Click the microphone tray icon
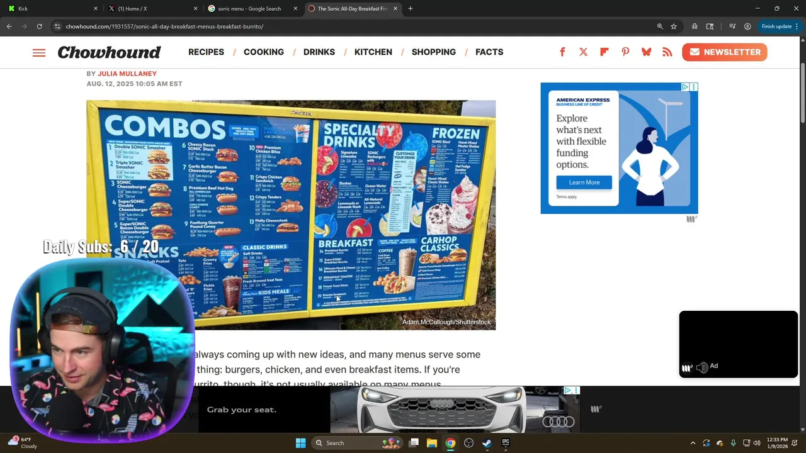The height and width of the screenshot is (453, 806). pyautogui.click(x=733, y=443)
